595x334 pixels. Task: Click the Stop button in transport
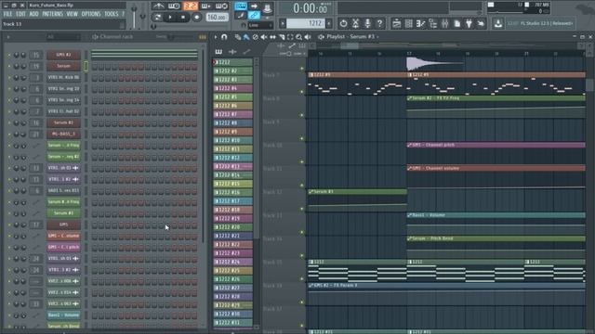183,18
